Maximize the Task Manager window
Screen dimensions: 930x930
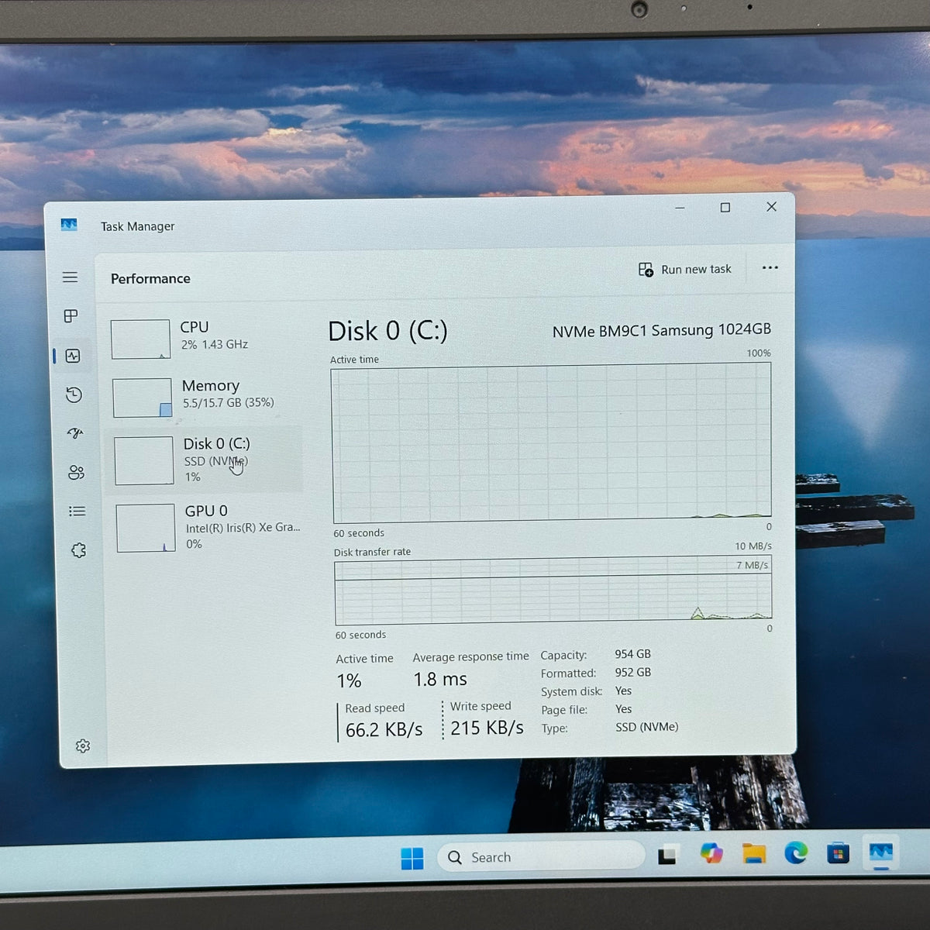pyautogui.click(x=725, y=207)
